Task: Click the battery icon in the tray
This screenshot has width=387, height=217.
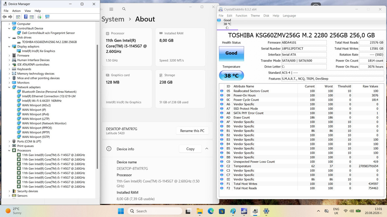Action: coord(359,211)
